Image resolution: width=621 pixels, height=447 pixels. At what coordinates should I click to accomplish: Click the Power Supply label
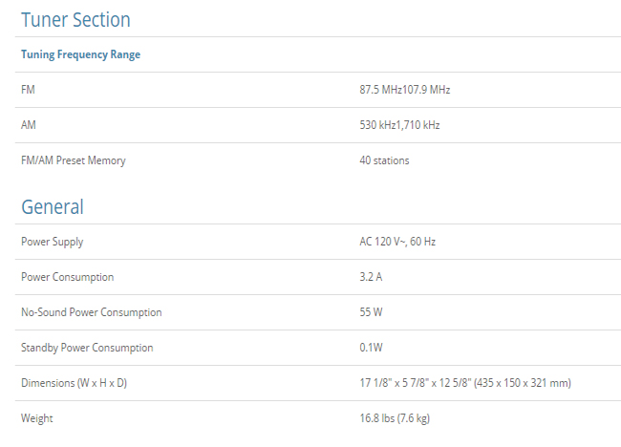[52, 242]
